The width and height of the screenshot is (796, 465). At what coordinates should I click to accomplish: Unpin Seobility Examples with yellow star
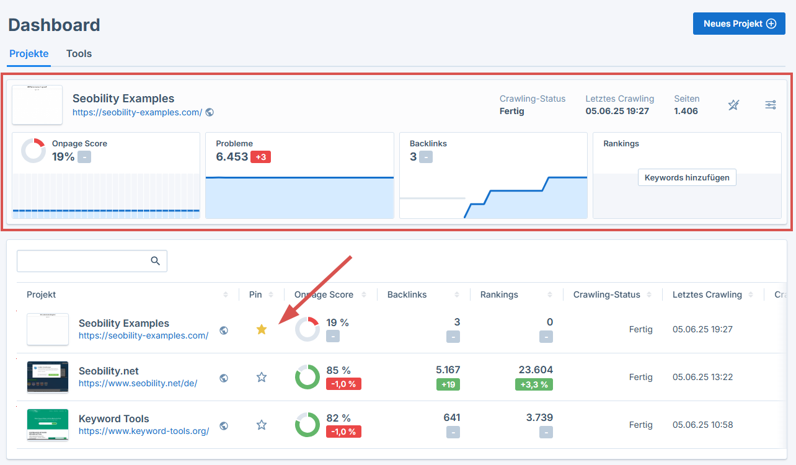pyautogui.click(x=262, y=329)
